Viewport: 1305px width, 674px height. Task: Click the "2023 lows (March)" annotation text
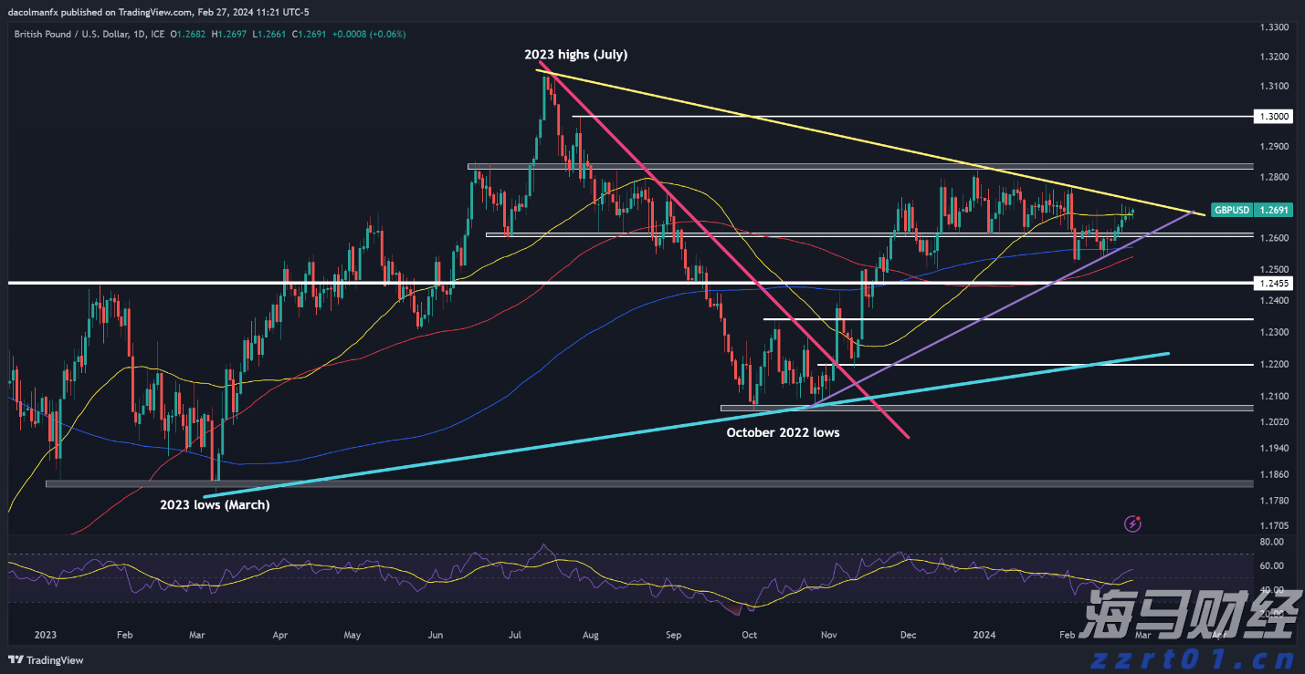click(215, 504)
